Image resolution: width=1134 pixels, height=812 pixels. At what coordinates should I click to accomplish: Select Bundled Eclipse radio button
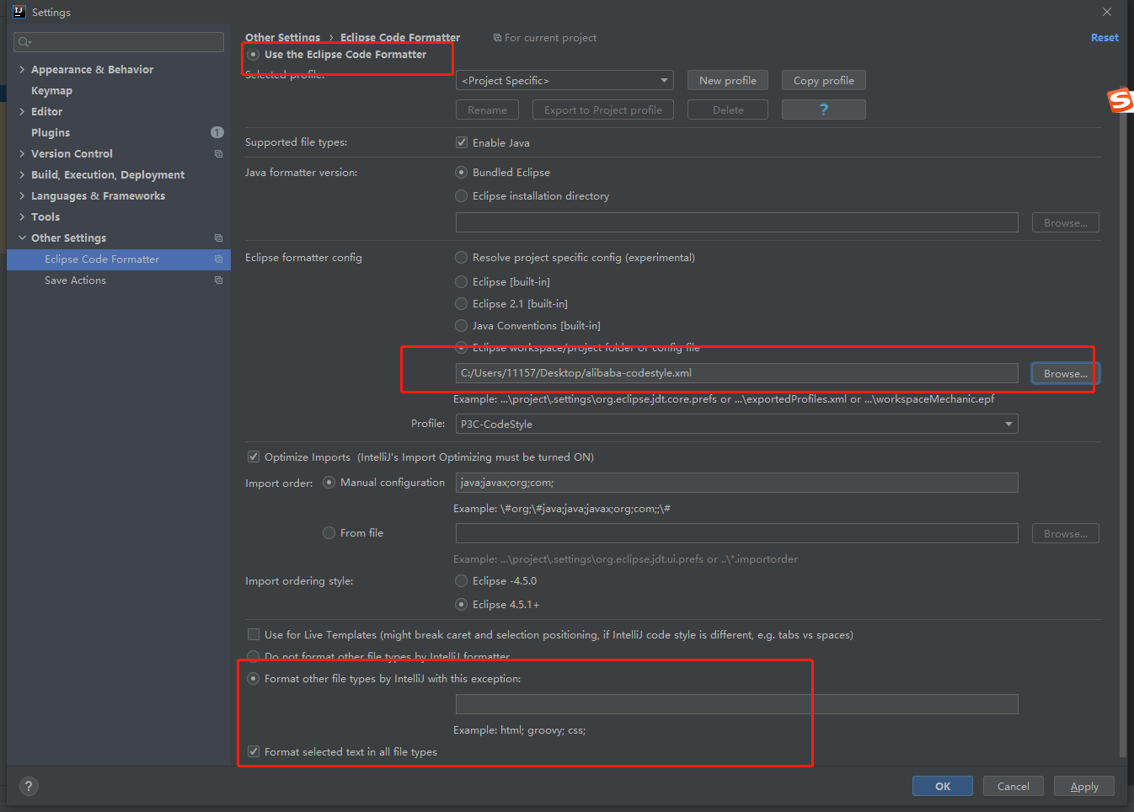[461, 172]
